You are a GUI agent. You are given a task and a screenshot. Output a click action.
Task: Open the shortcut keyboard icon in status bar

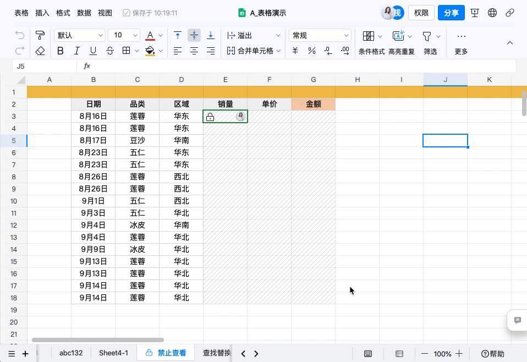tap(368, 354)
